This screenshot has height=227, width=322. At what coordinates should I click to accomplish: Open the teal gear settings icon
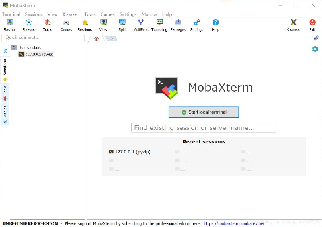[315, 49]
